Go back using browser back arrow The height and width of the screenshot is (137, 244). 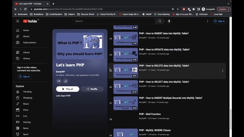point(16,9)
